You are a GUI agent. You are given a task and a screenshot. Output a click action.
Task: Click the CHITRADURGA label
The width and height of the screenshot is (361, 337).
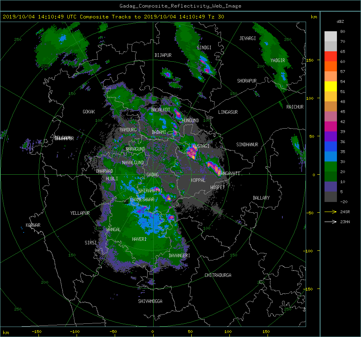(218, 275)
